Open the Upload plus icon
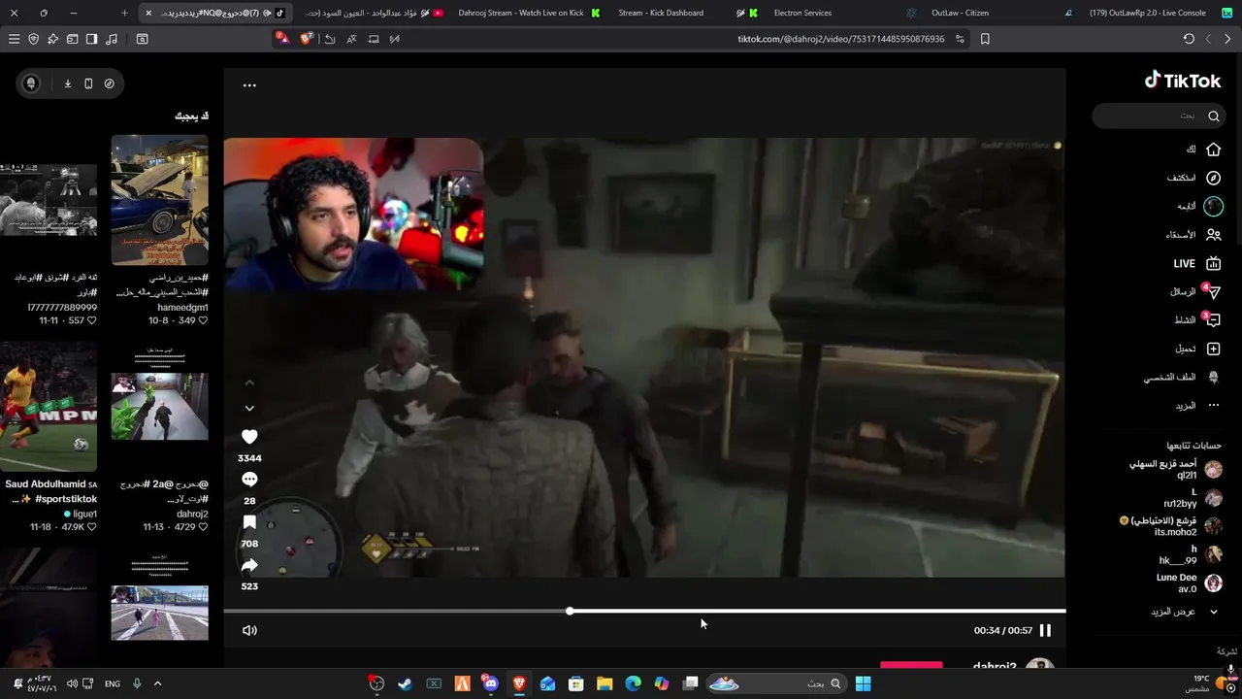1242x699 pixels. [x=1213, y=349]
